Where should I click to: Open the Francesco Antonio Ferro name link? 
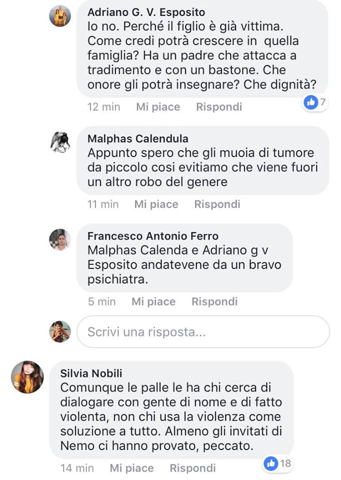click(153, 236)
